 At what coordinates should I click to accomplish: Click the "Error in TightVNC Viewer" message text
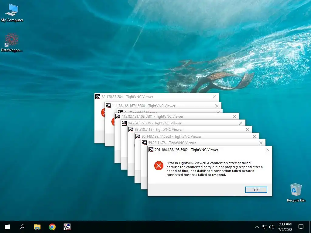214,169
